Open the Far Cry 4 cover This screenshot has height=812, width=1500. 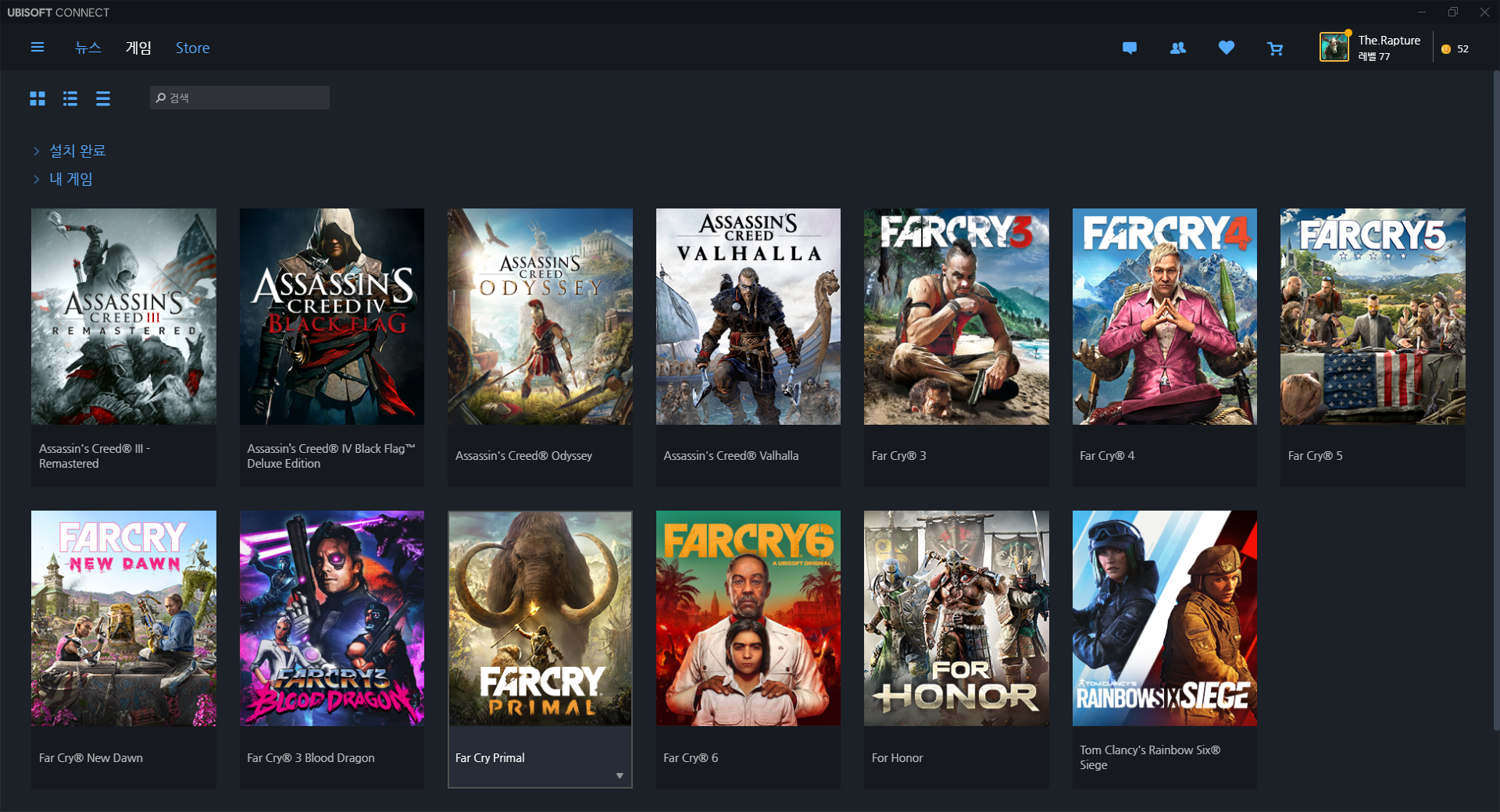[1165, 316]
